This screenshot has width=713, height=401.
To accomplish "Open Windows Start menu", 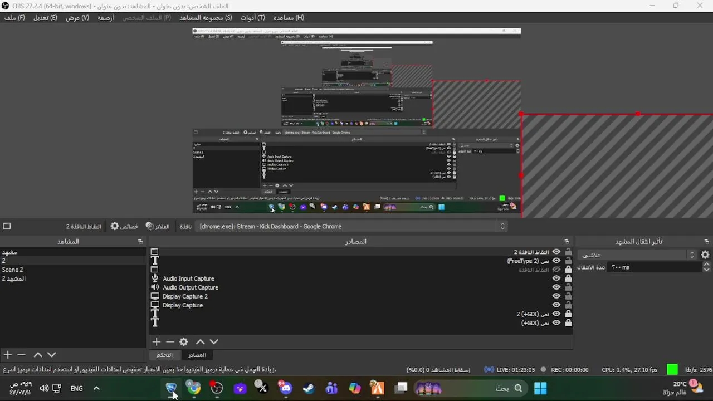I will pos(540,388).
